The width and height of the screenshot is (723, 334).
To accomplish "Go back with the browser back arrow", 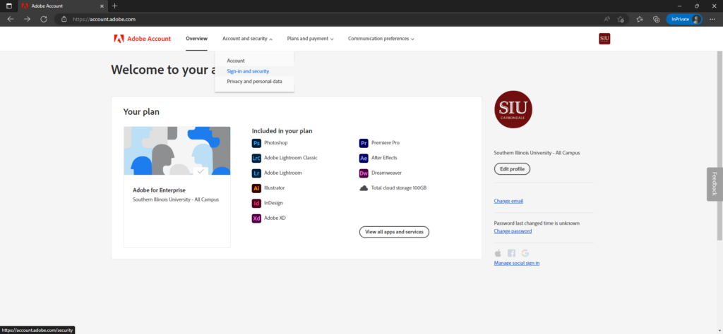I will coord(10,19).
